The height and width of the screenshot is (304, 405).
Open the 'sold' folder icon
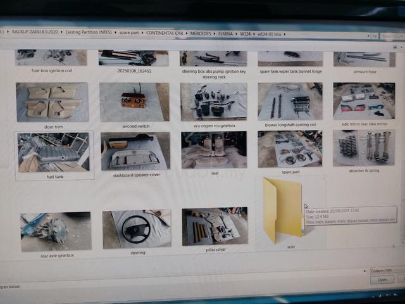coord(283,210)
